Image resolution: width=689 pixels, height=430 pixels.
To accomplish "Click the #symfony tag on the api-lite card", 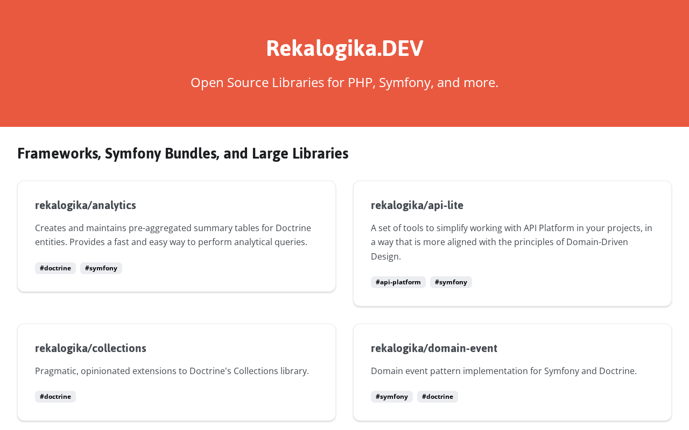I will click(x=451, y=282).
